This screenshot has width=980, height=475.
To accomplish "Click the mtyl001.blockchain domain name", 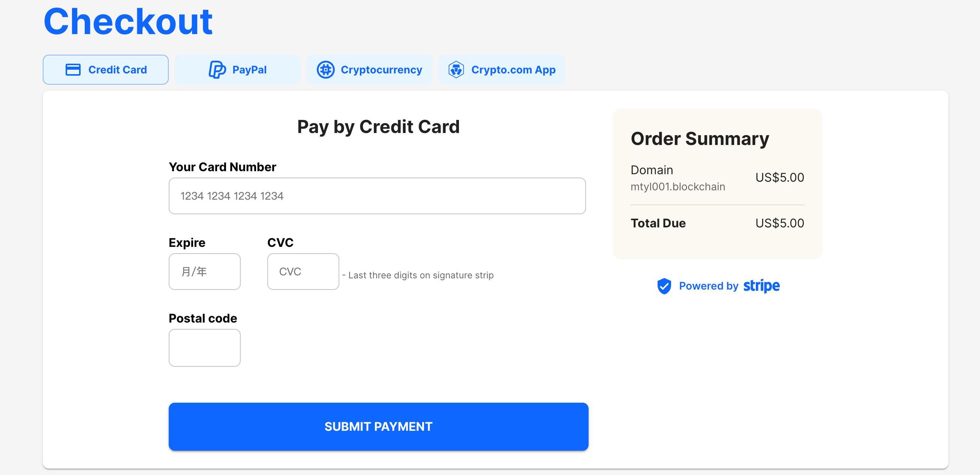I will 677,187.
